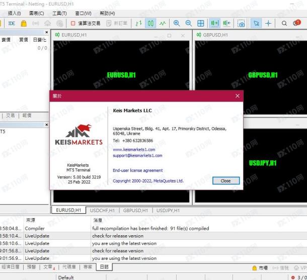Open the Articles toolbox tab with badge 4

pos(49,267)
